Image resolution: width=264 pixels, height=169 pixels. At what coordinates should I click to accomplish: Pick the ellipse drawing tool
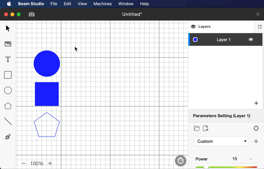(8, 90)
